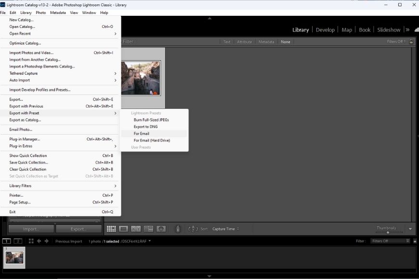The width and height of the screenshot is (419, 279).
Task: Open People view icon
Action: (161, 229)
